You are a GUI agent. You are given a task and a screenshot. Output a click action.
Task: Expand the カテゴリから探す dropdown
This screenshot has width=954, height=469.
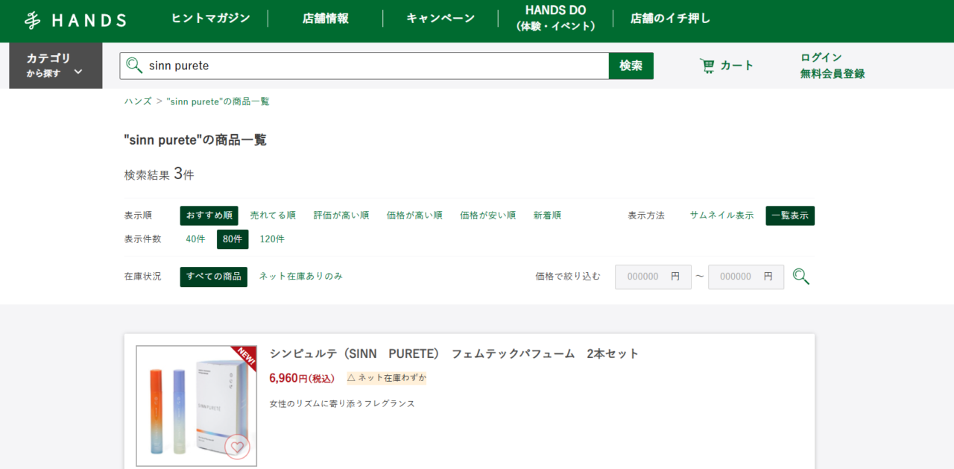[56, 66]
